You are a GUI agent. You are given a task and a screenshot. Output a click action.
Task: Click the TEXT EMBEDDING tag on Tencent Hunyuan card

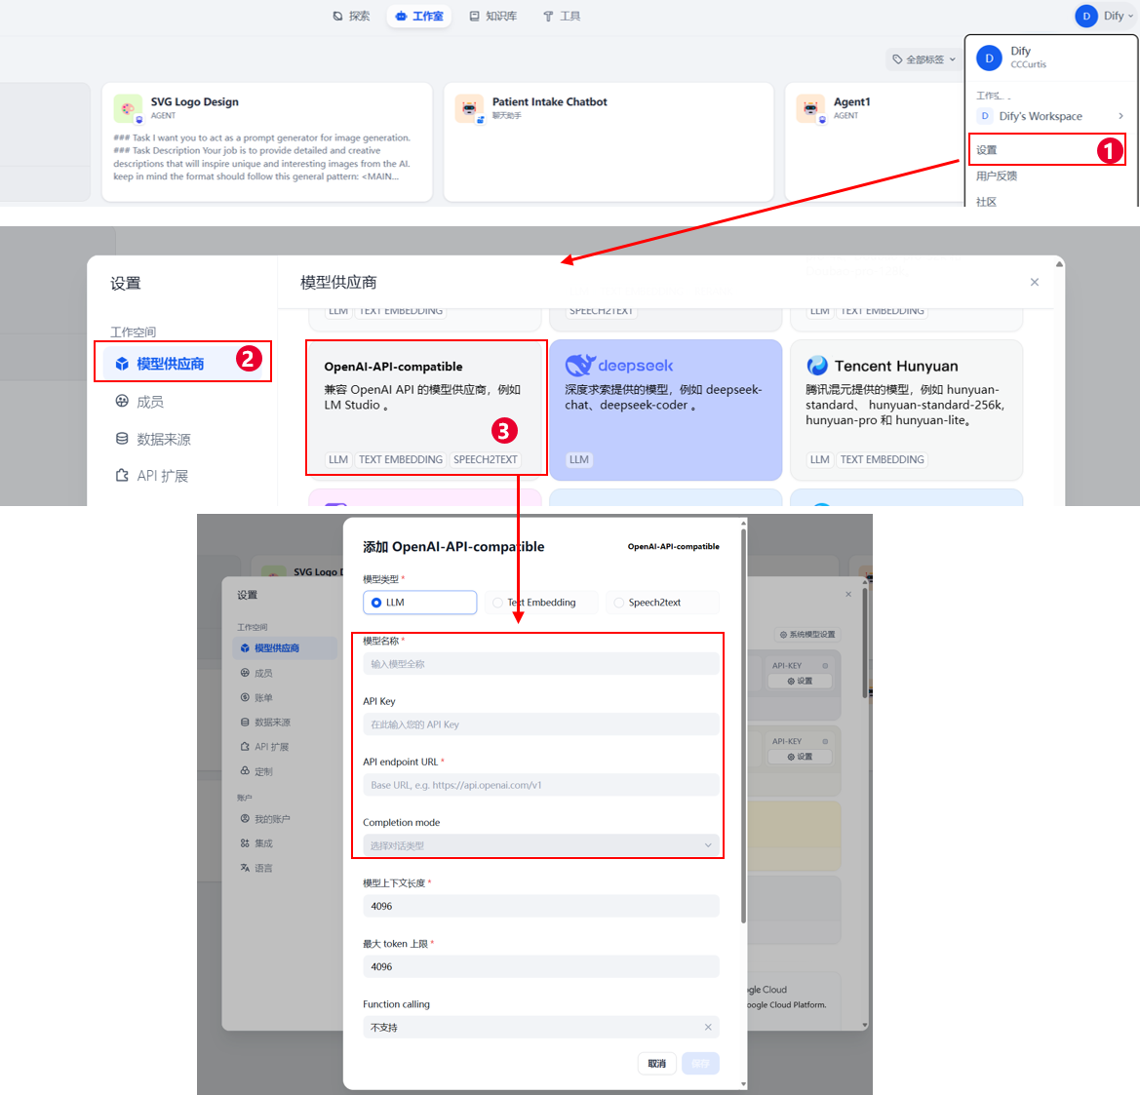coord(882,459)
